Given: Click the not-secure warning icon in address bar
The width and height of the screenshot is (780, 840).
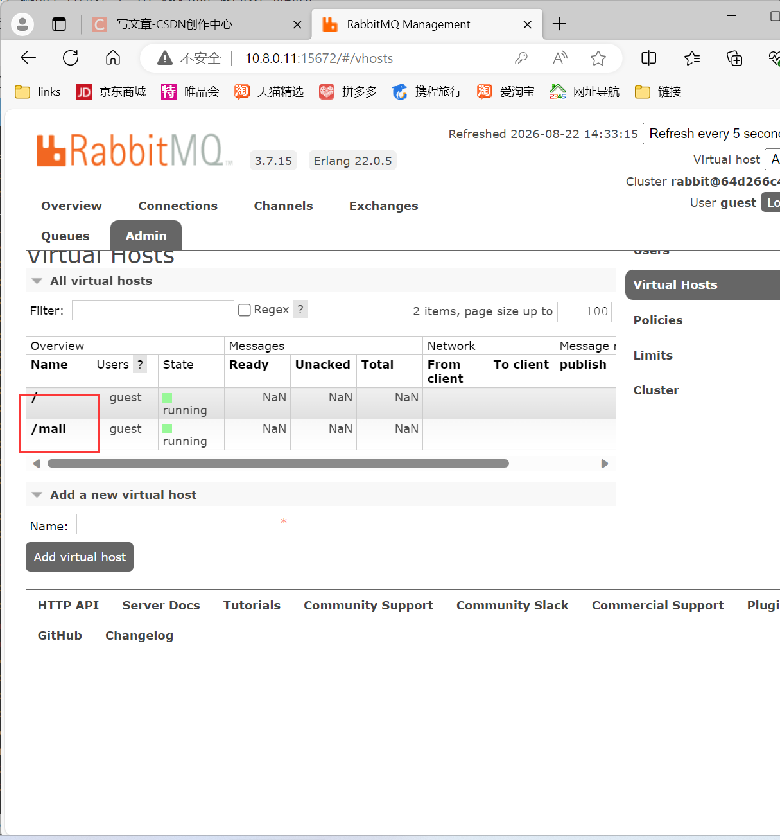Looking at the screenshot, I should point(165,58).
